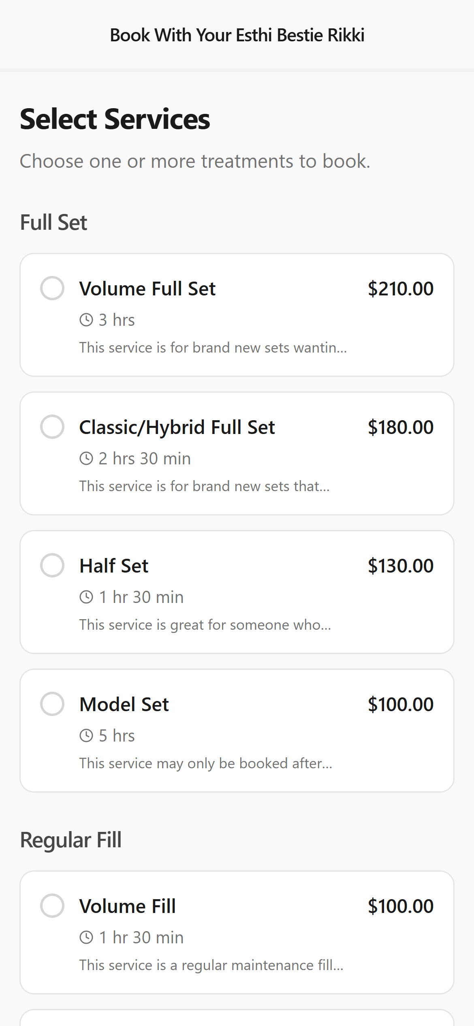The height and width of the screenshot is (1026, 474).
Task: Click the Volume Full Set title
Action: (147, 289)
